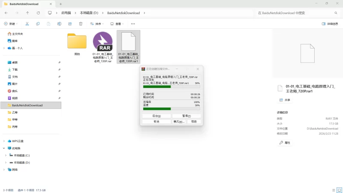Switch to details list view icon
Screen dimensions: 343x193
pyautogui.click(x=334, y=190)
